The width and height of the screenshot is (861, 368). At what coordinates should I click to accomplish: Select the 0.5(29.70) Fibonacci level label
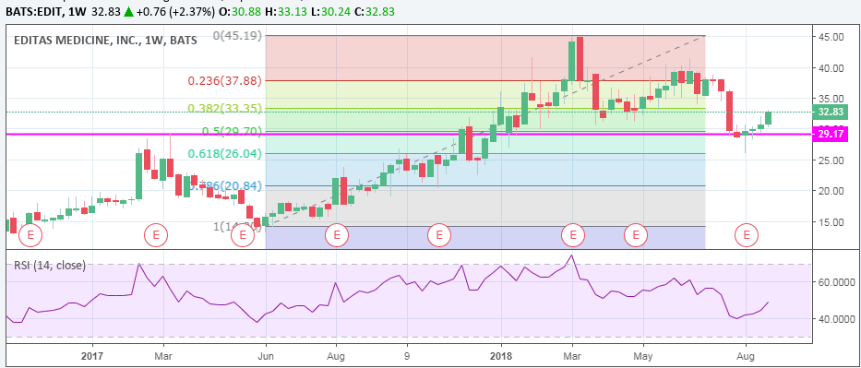pos(233,131)
